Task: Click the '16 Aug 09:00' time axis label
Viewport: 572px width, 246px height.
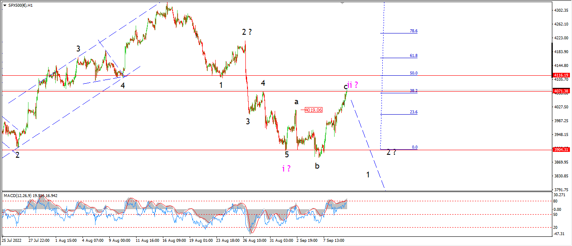Action: click(x=175, y=241)
